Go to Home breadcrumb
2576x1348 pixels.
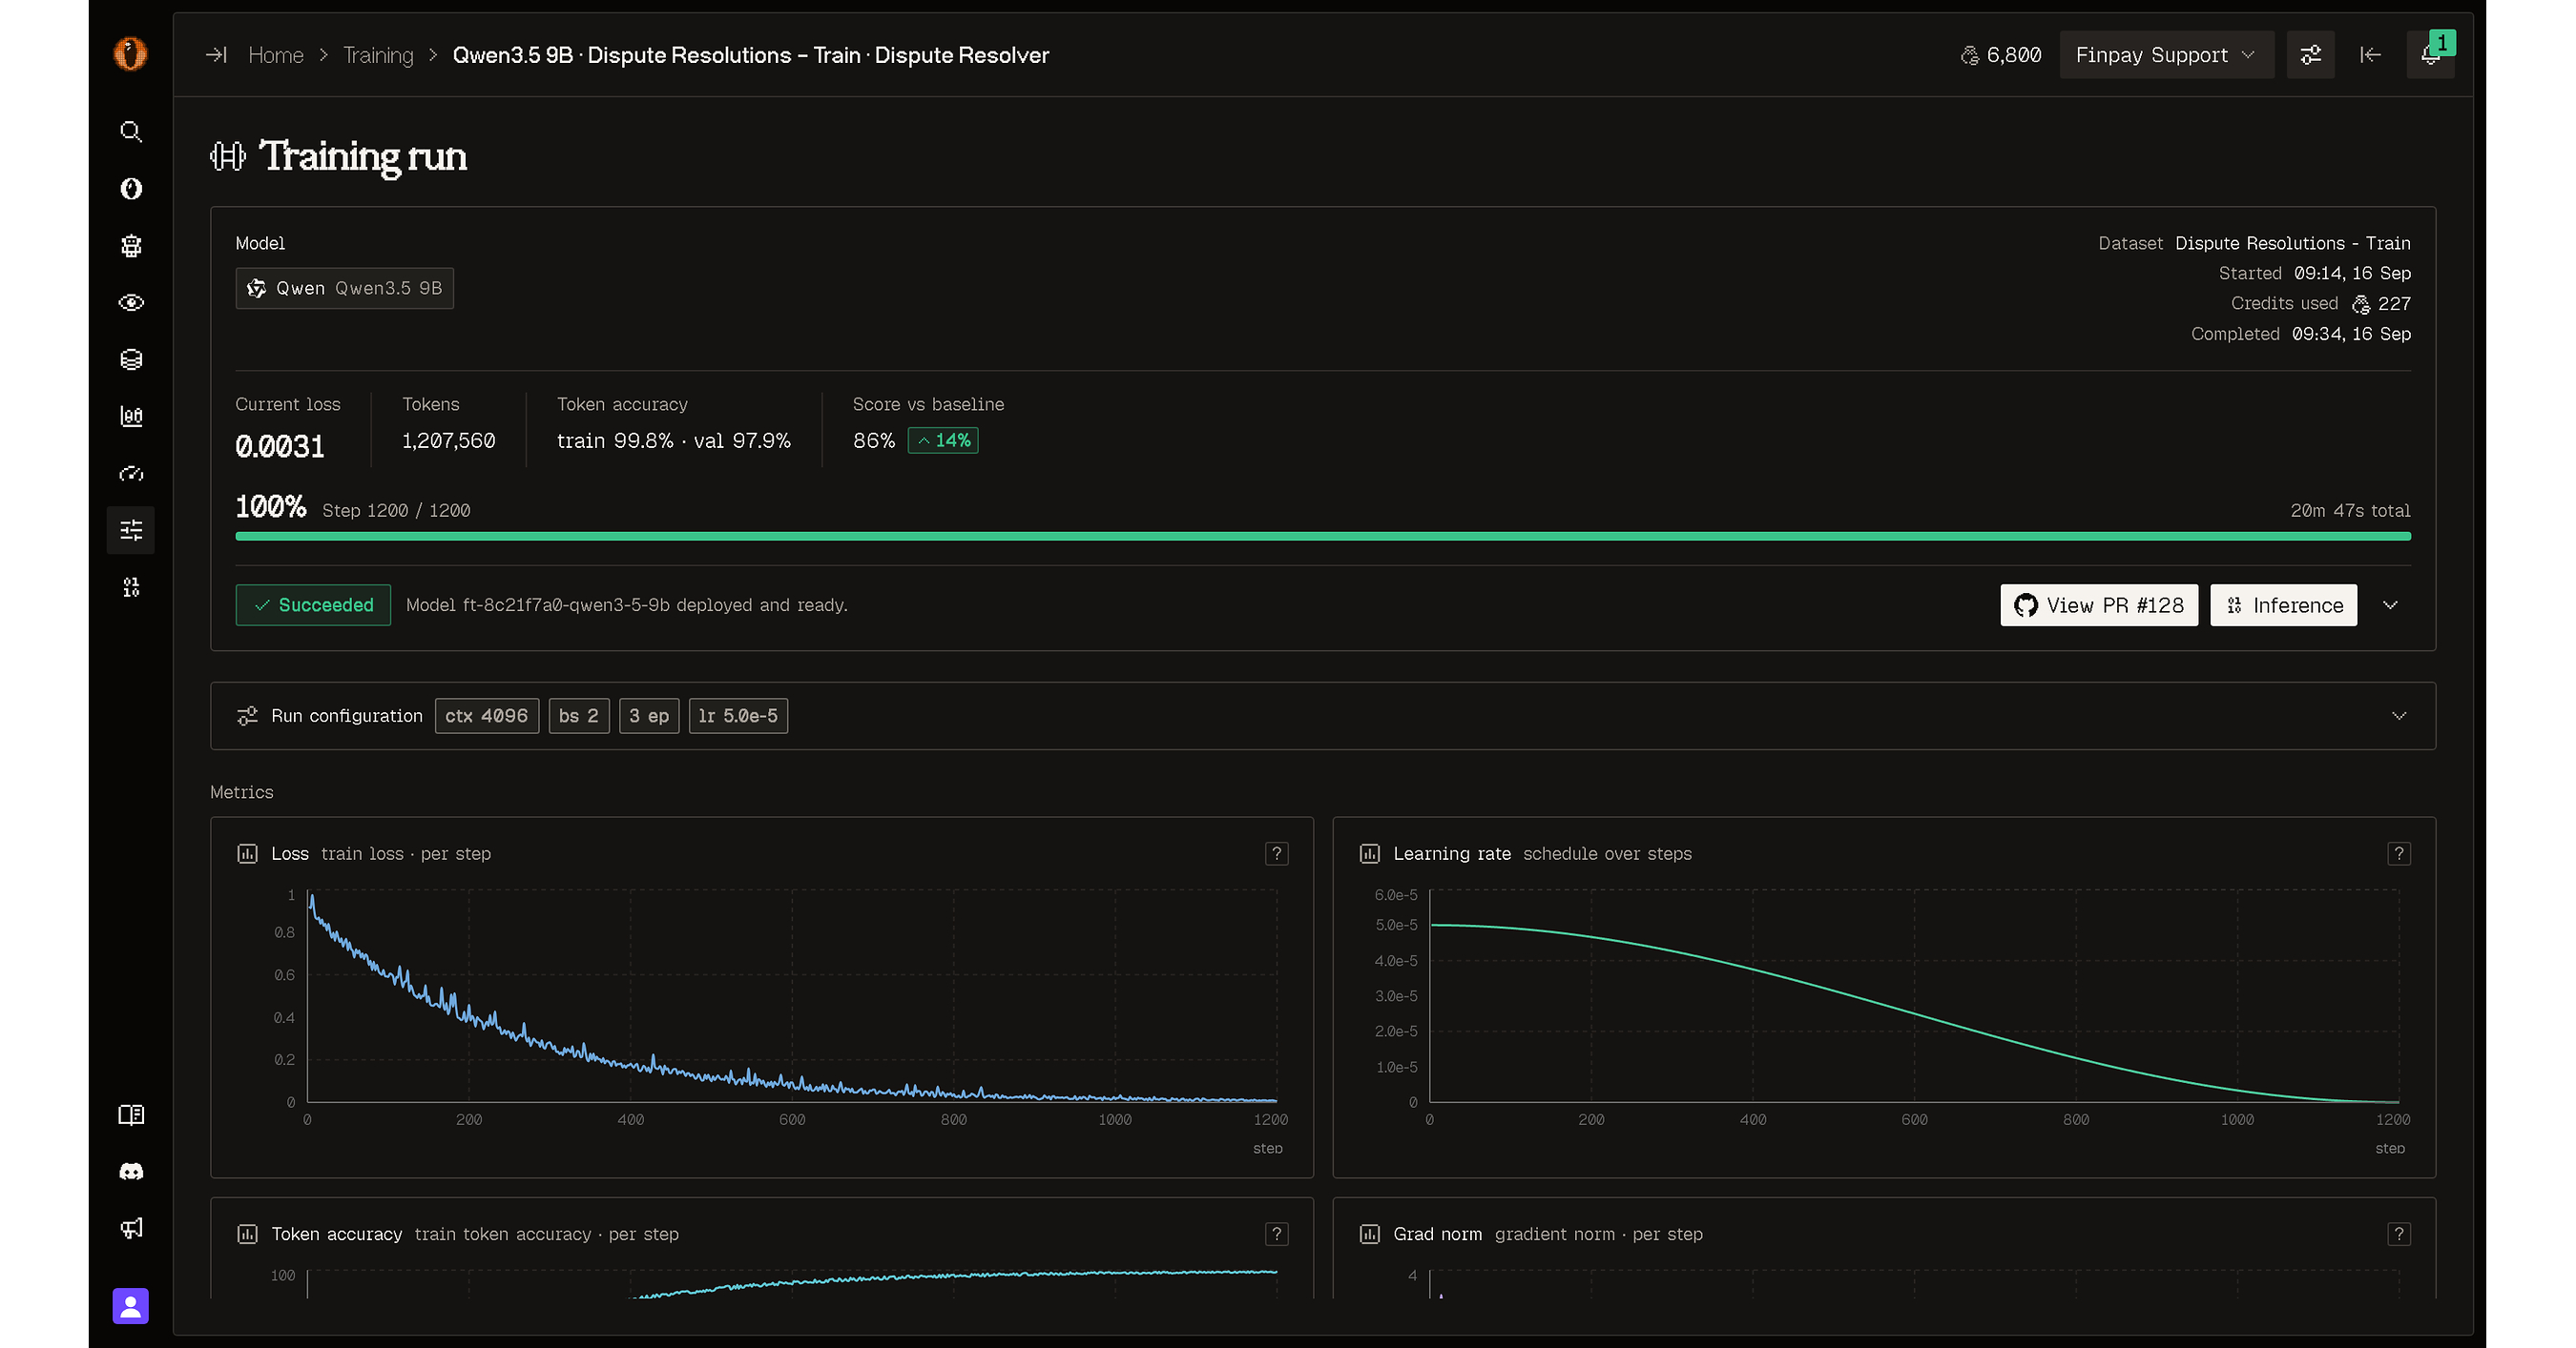276,55
